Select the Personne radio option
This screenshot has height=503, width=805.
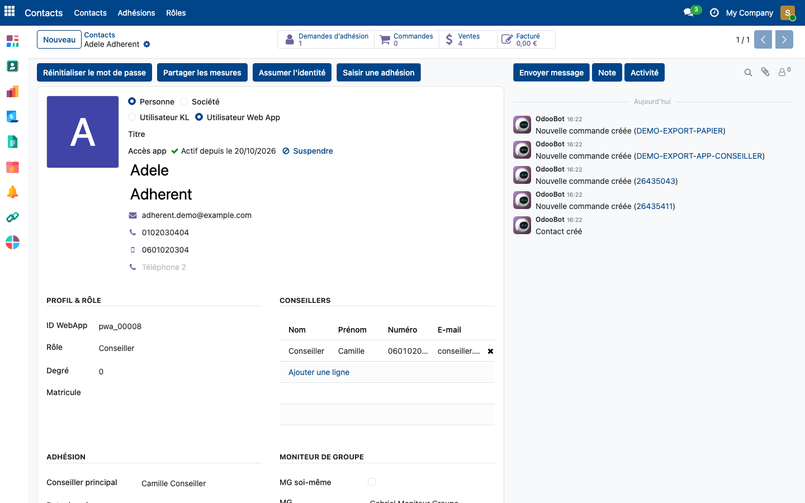tap(132, 101)
